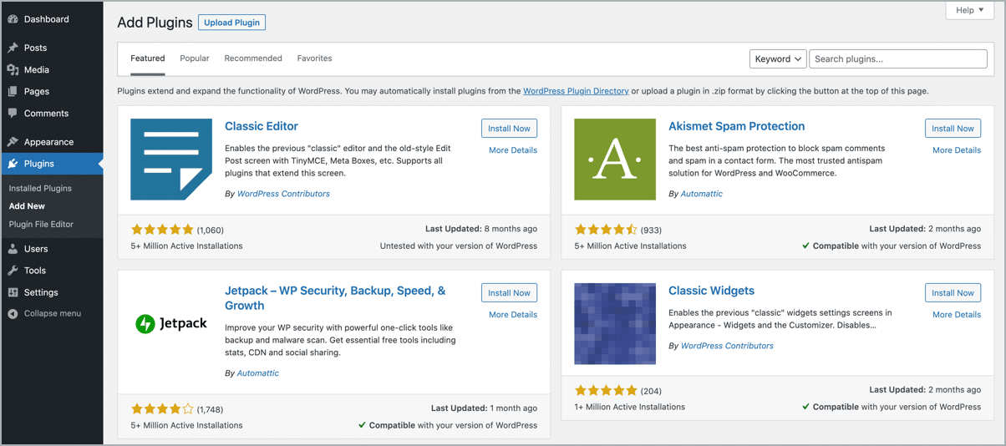Click the Jetpack logo image
The image size is (1006, 446).
point(171,324)
